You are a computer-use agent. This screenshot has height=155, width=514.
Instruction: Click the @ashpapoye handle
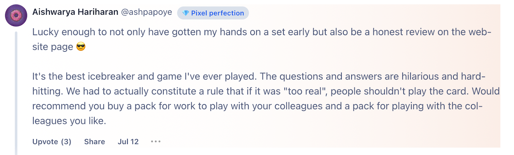coord(146,12)
